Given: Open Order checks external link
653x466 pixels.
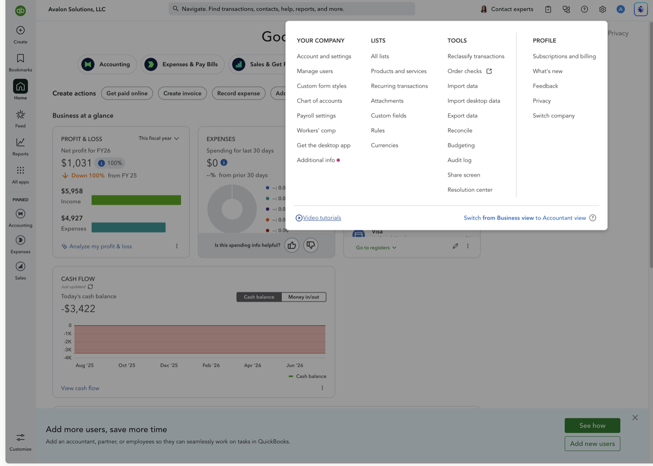Looking at the screenshot, I should pyautogui.click(x=470, y=71).
